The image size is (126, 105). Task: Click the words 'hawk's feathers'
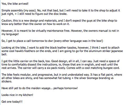pyautogui.click(x=25, y=51)
